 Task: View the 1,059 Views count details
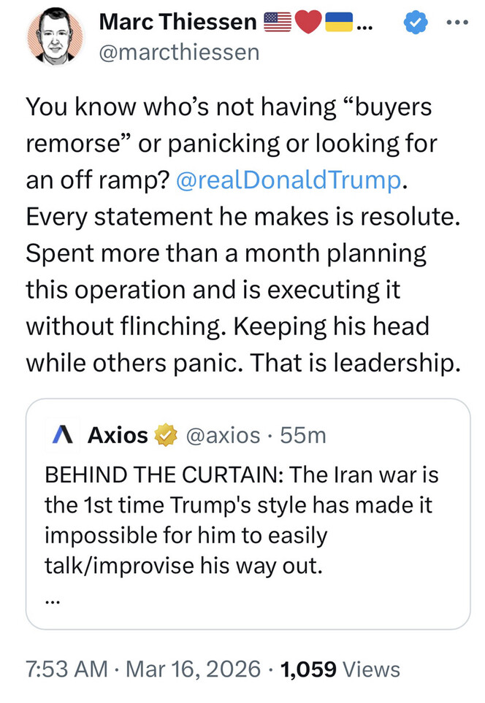(x=340, y=669)
